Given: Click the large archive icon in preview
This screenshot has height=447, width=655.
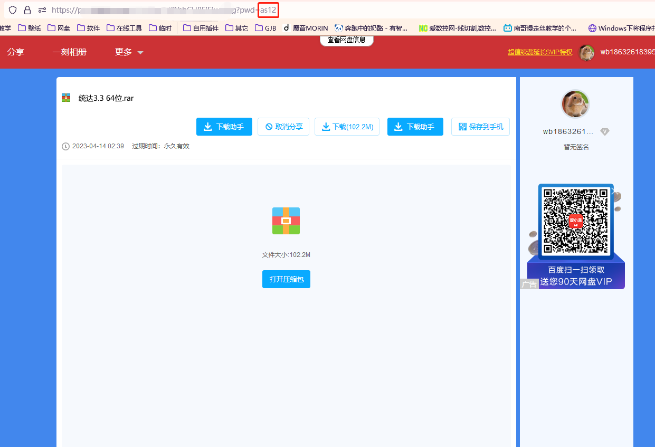Looking at the screenshot, I should [286, 221].
